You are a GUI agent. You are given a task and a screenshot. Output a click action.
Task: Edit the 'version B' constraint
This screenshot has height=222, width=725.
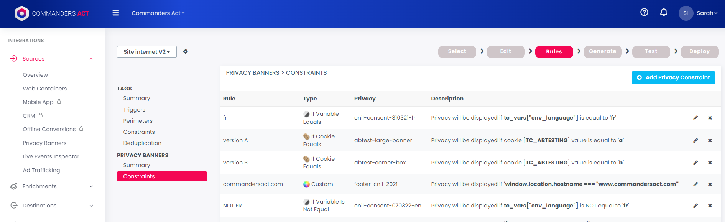pyautogui.click(x=695, y=163)
